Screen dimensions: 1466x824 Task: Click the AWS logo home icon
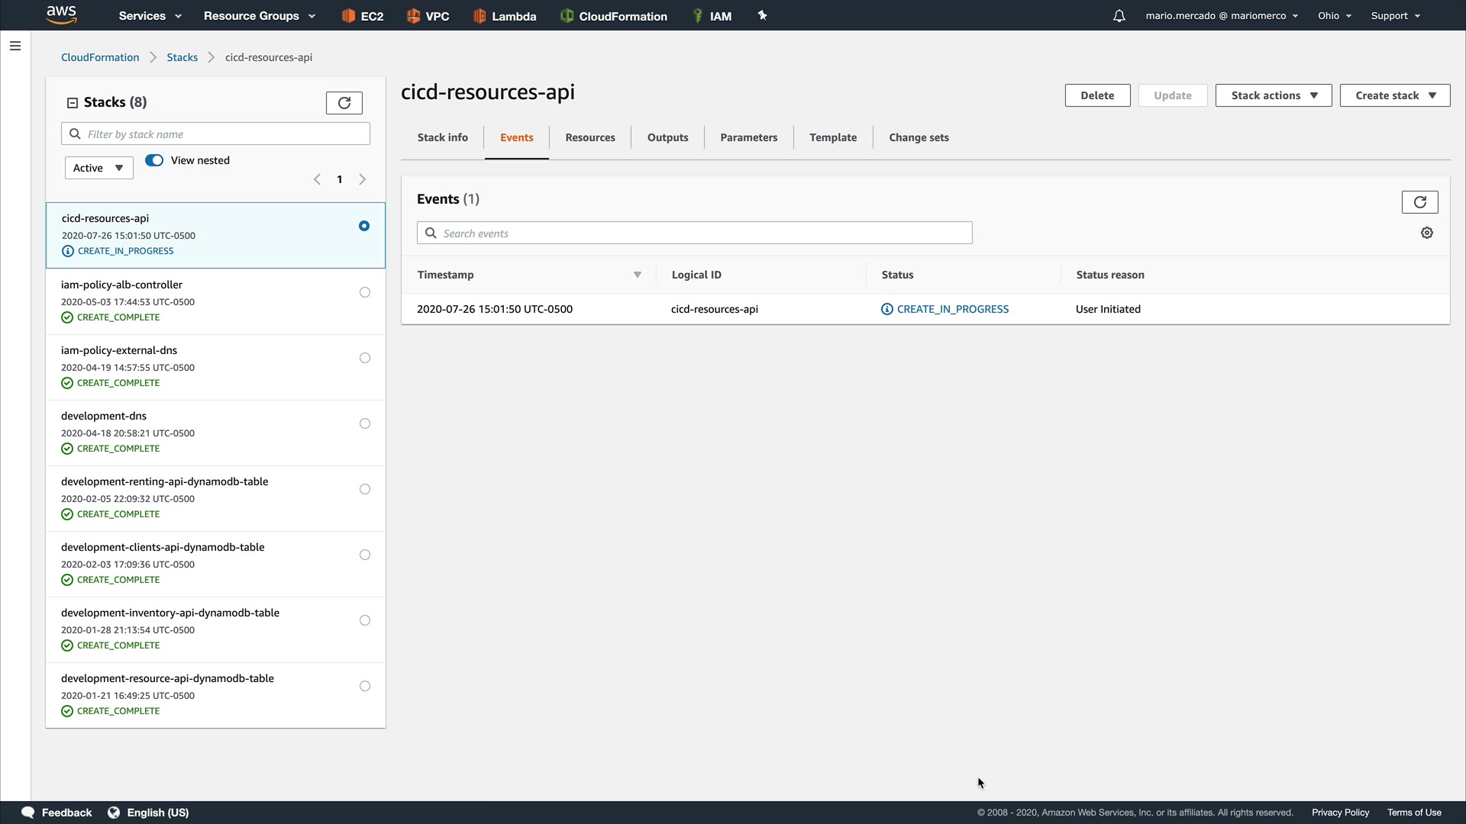(x=61, y=14)
